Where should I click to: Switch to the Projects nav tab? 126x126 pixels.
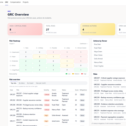[26, 2]
